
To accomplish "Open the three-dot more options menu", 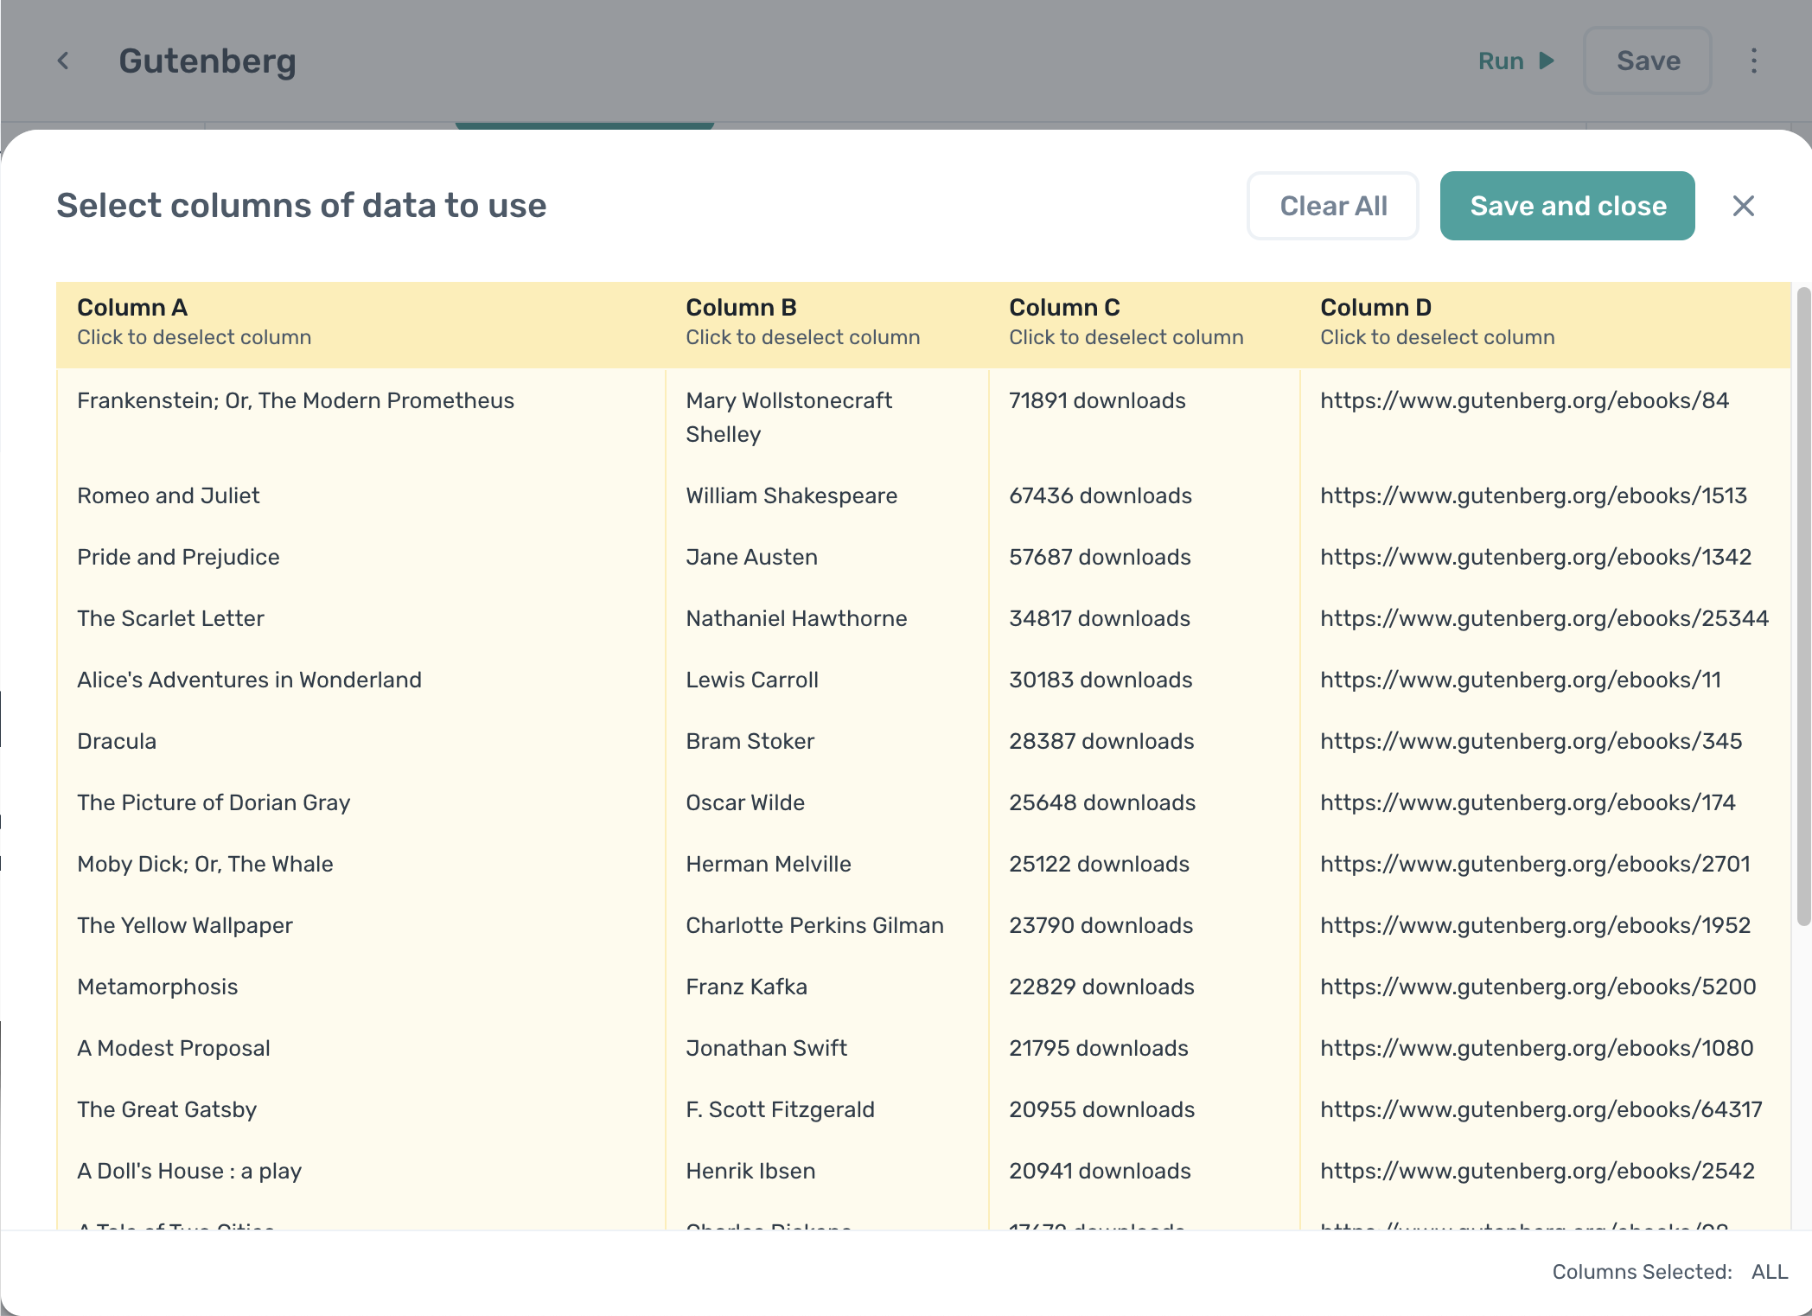I will 1753,61.
